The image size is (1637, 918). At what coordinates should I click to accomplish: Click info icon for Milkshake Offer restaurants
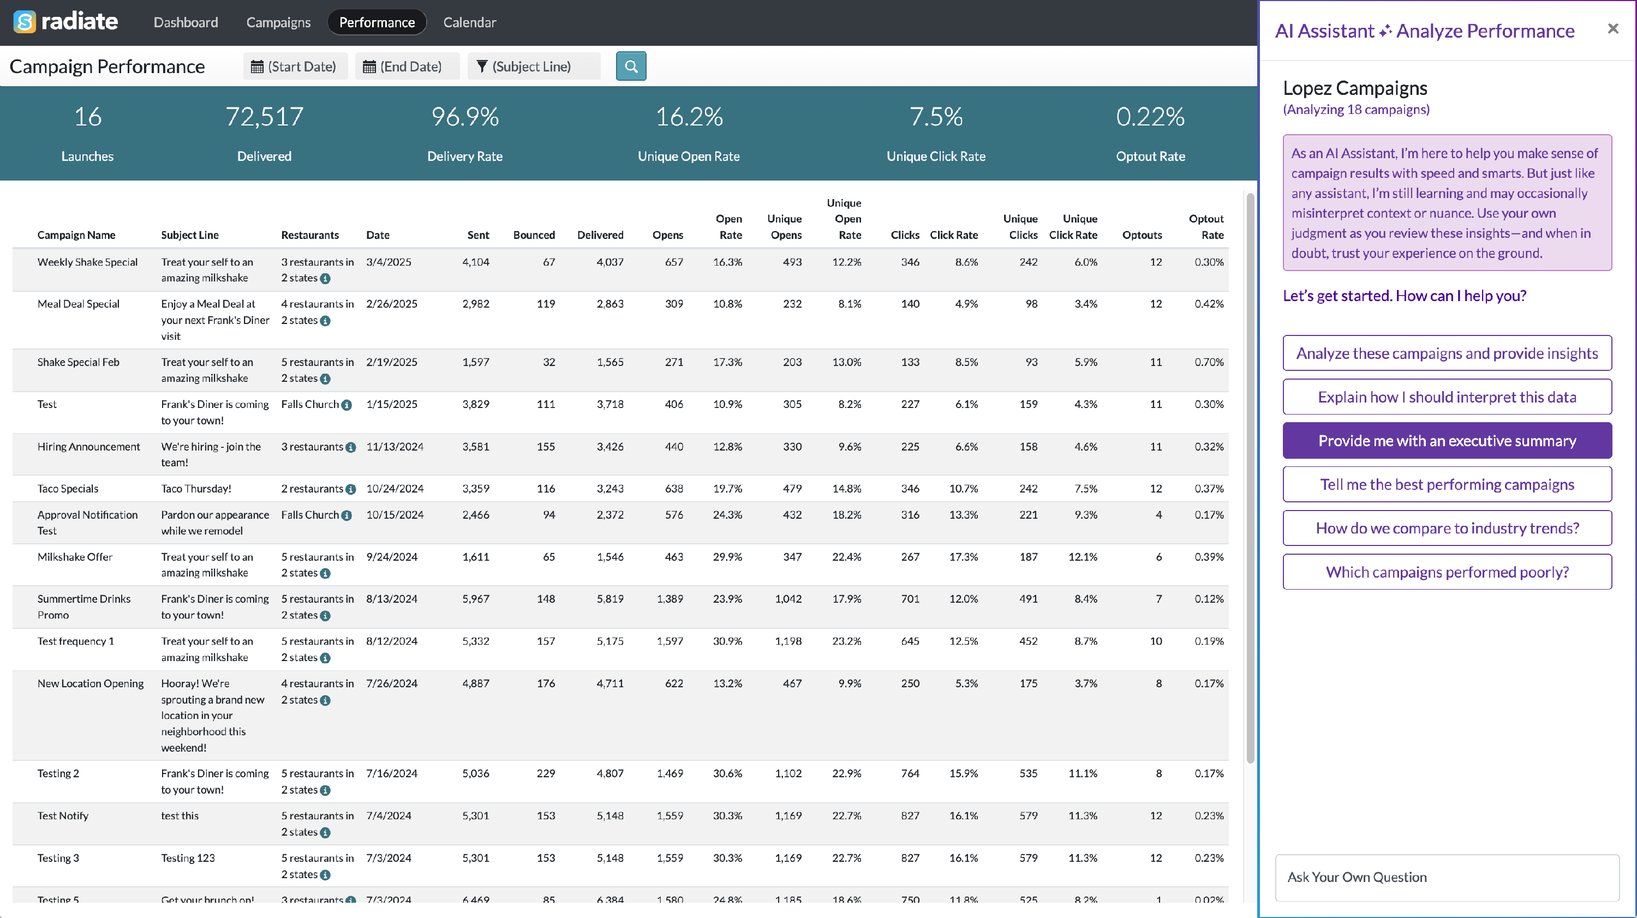tap(325, 574)
